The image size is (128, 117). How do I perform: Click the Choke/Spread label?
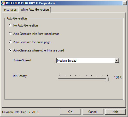(x=22, y=60)
